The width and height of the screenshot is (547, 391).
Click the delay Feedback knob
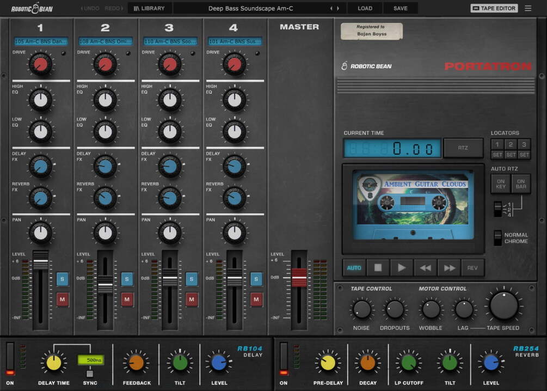[137, 363]
